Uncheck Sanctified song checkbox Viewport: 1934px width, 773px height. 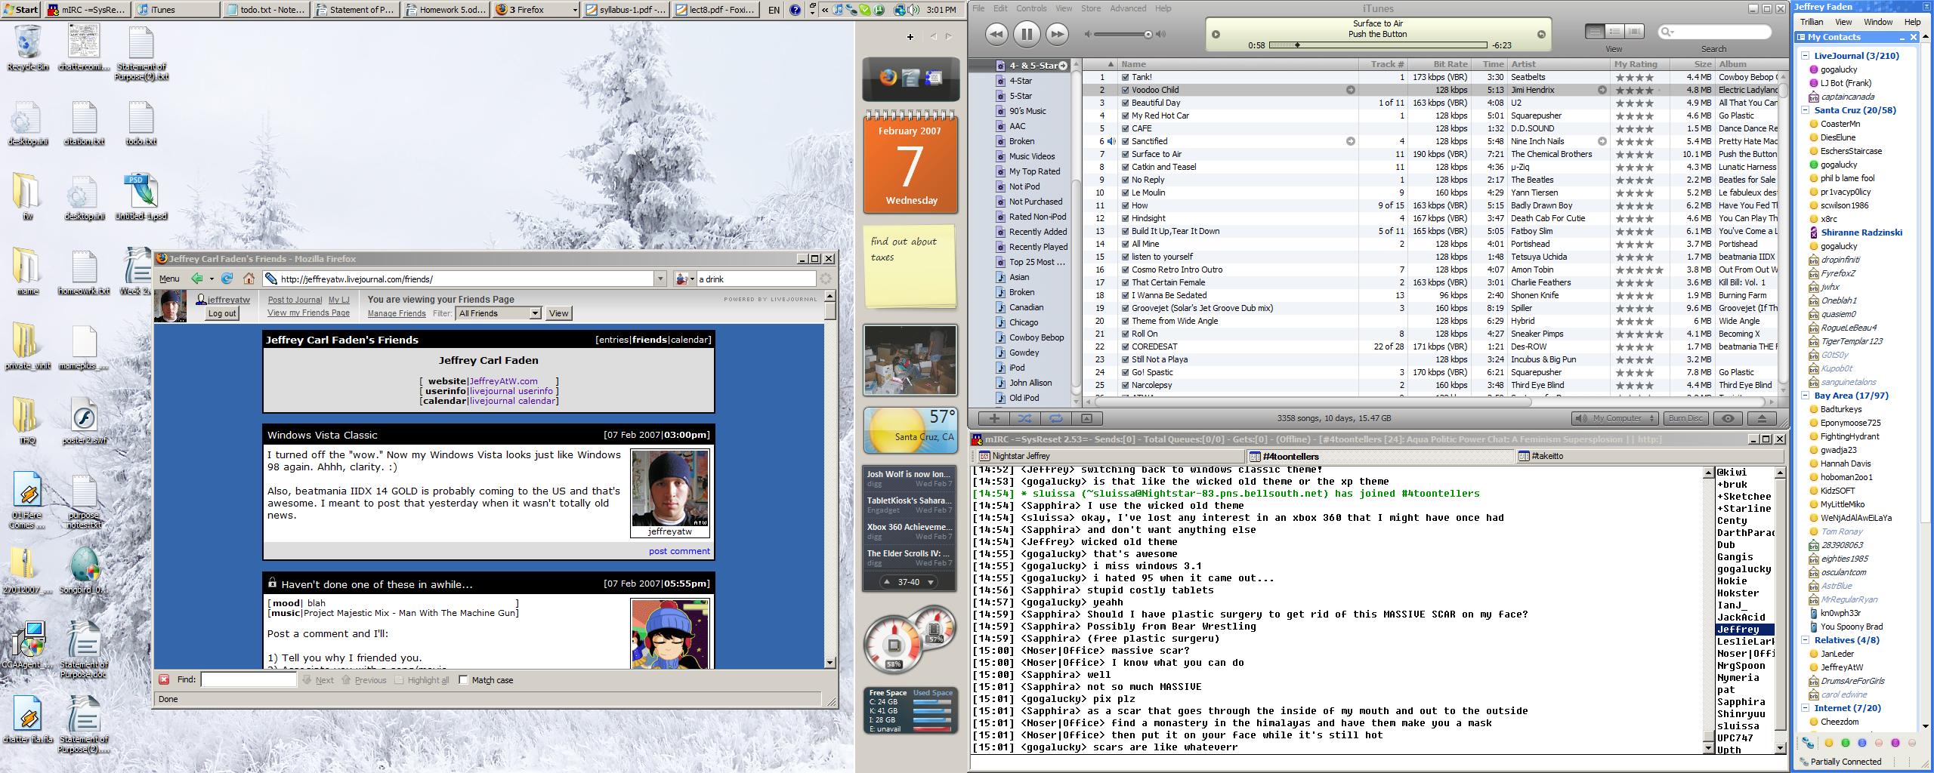coord(1125,141)
